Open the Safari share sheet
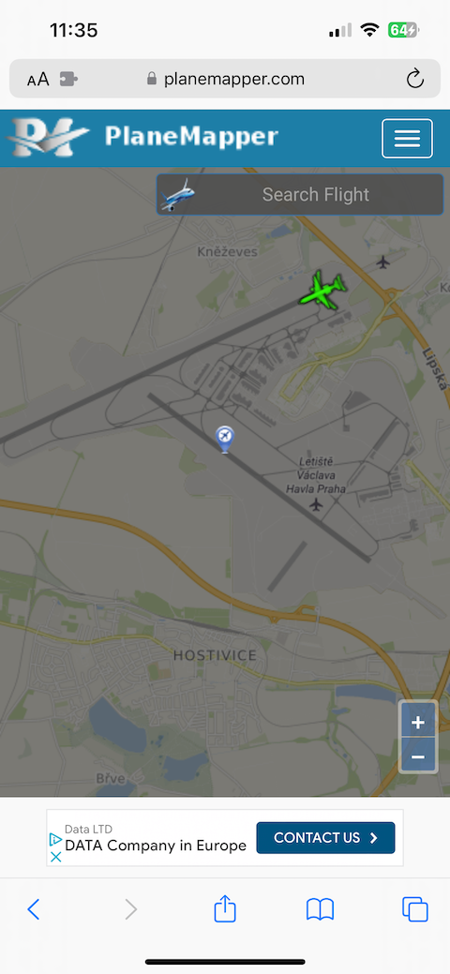The width and height of the screenshot is (450, 974). pyautogui.click(x=225, y=908)
